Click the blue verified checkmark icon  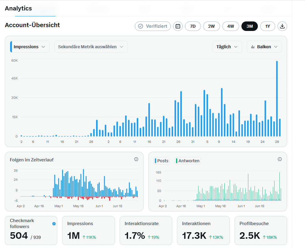coord(54,224)
